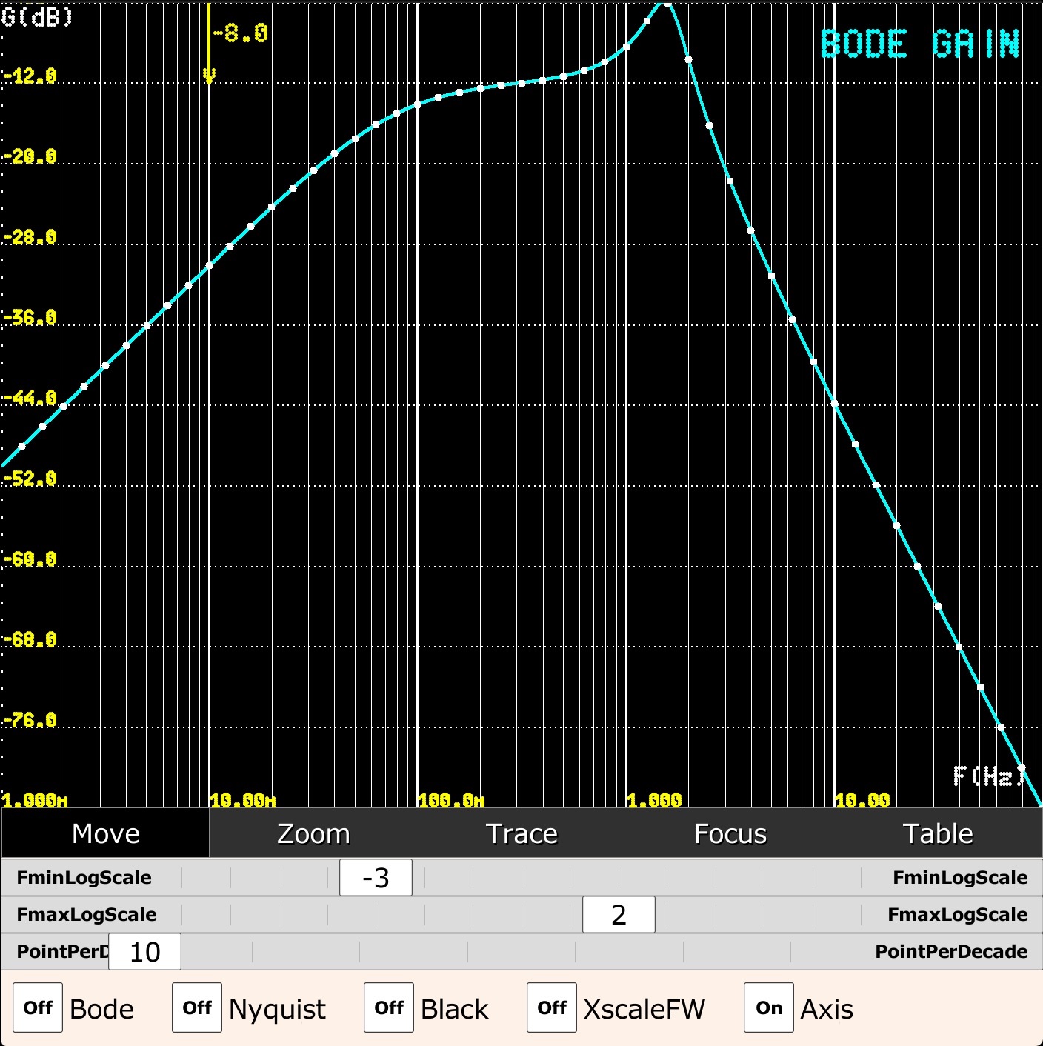Click the PointPerDecade slider handle showing 10

pos(145,952)
